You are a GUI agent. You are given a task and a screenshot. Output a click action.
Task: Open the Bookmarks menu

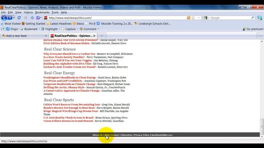pos(42,12)
